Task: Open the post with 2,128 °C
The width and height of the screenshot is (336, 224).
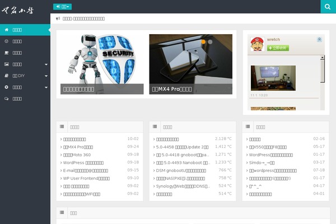Action: click(167, 139)
